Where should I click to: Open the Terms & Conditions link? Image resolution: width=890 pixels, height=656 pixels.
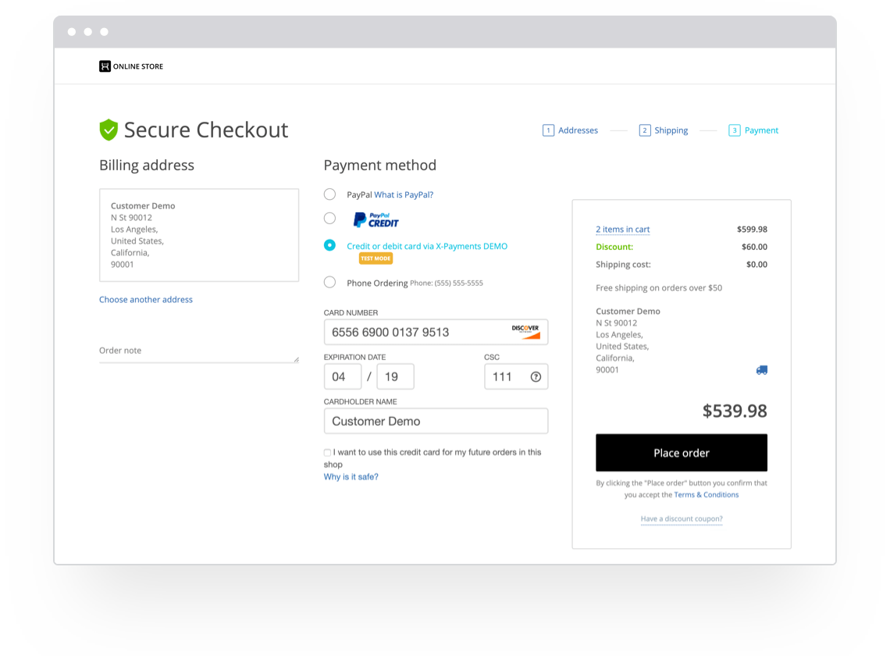pos(706,494)
